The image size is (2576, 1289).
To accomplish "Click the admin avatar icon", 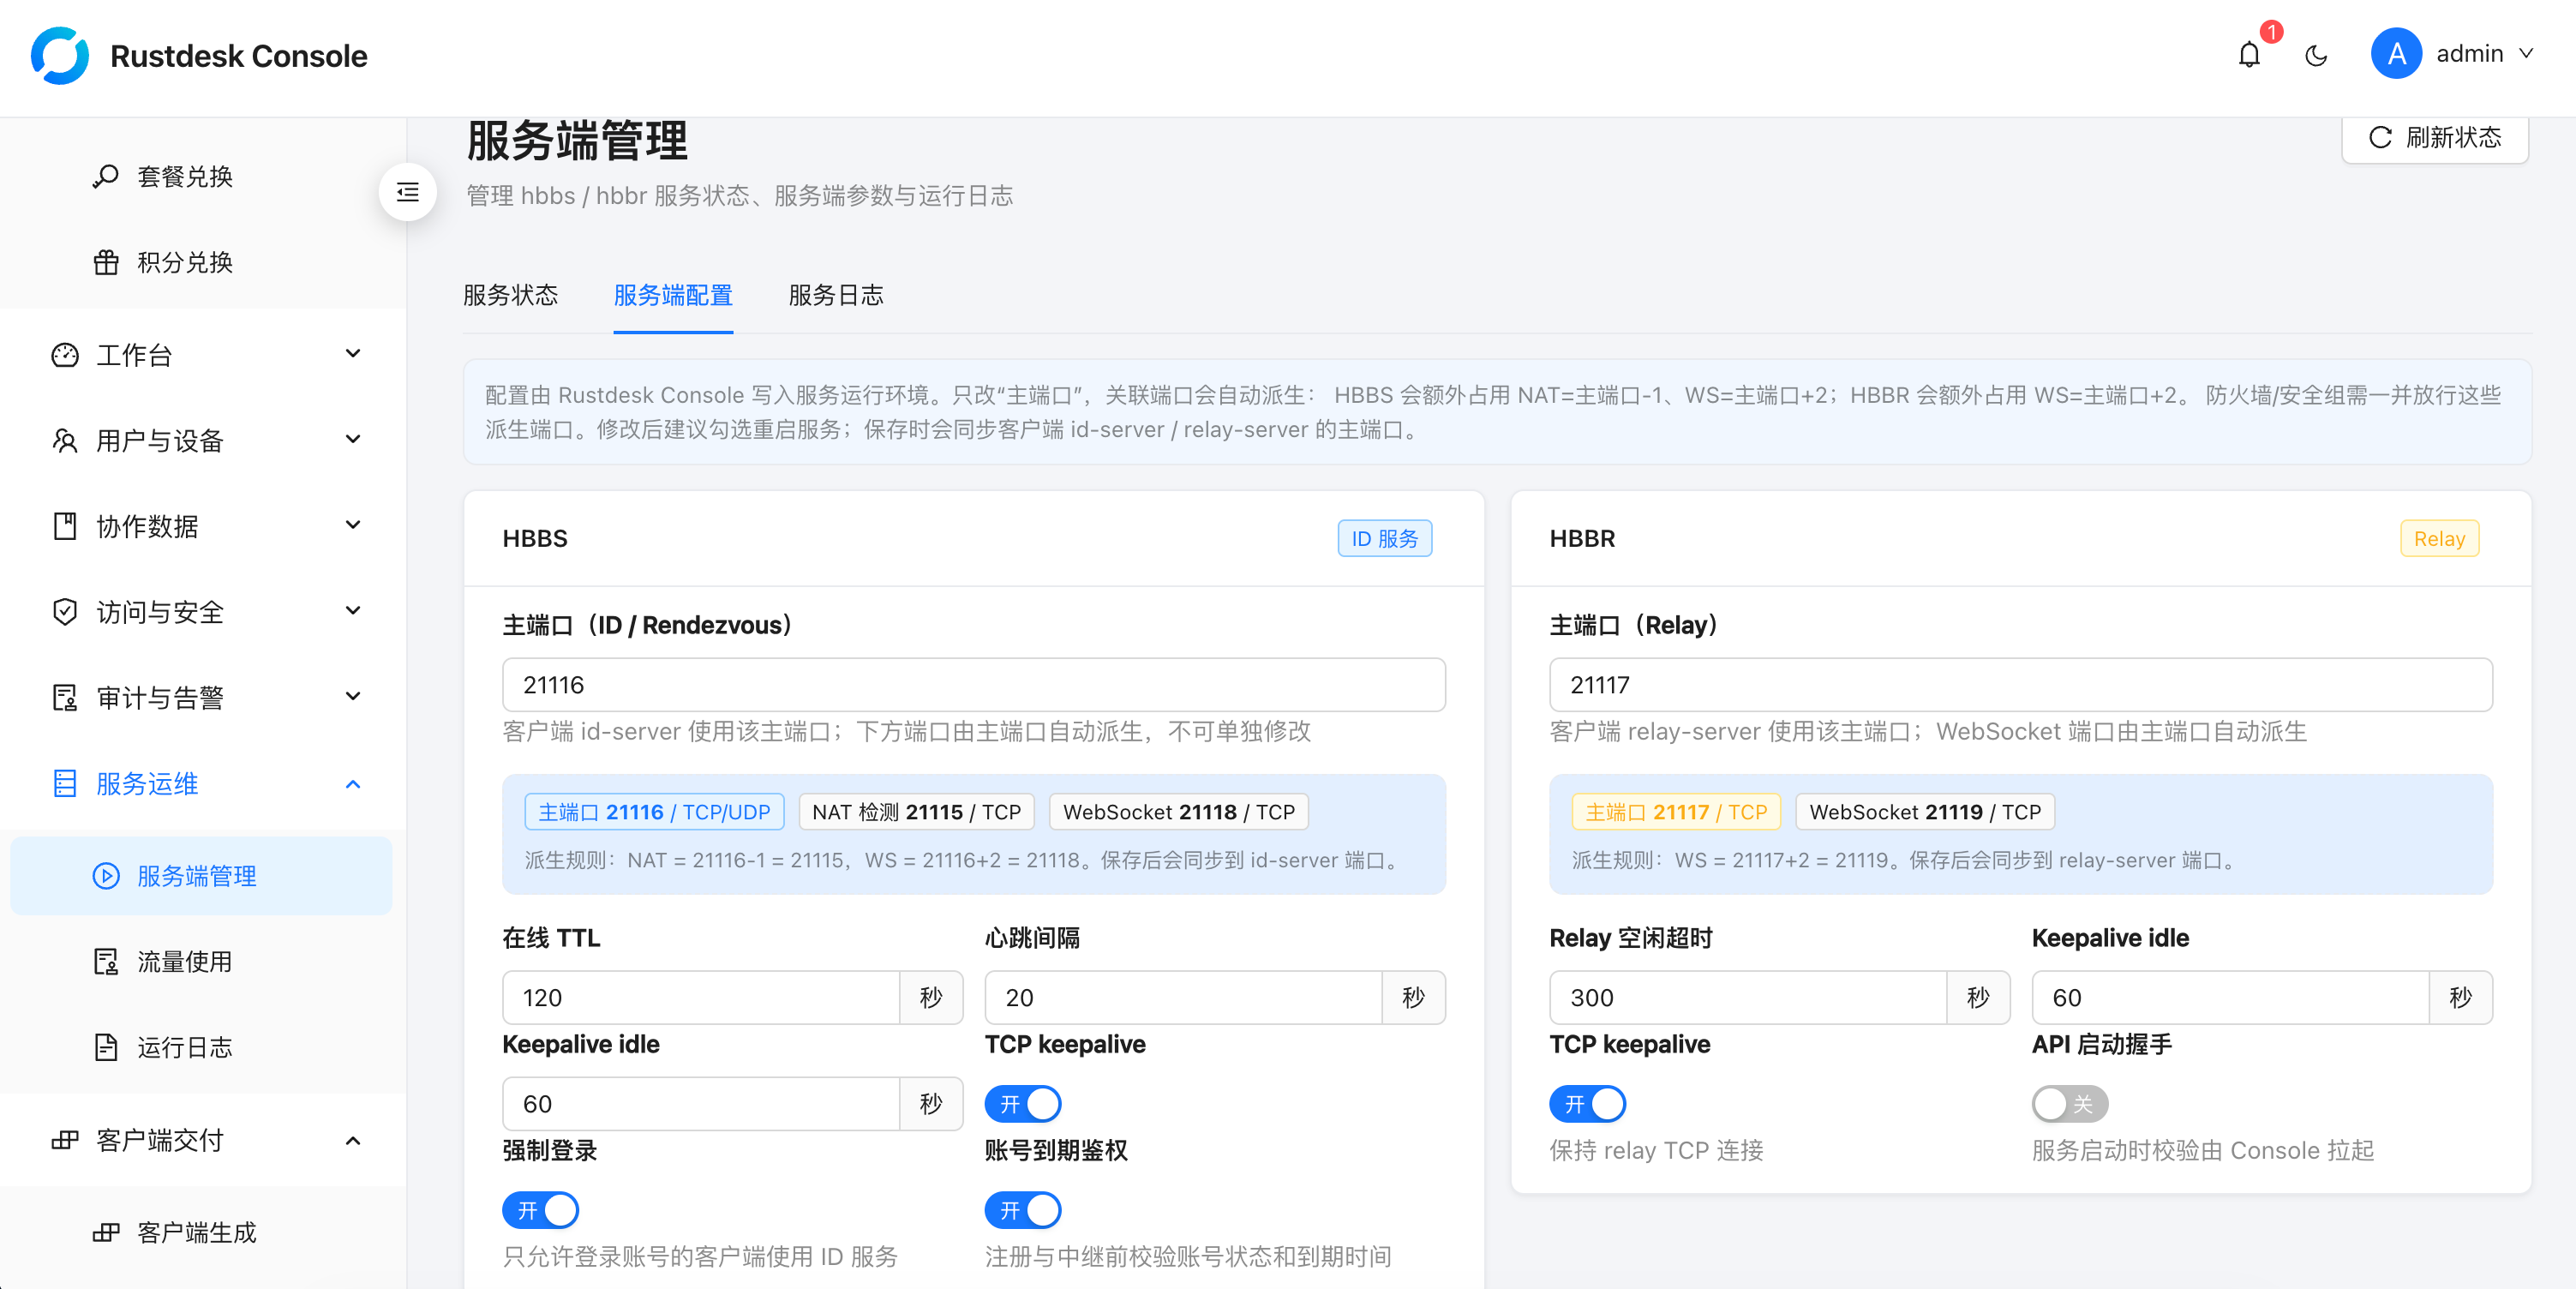I will pos(2396,54).
